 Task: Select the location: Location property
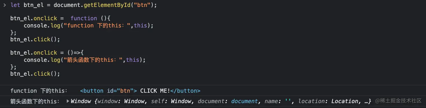click(328, 101)
